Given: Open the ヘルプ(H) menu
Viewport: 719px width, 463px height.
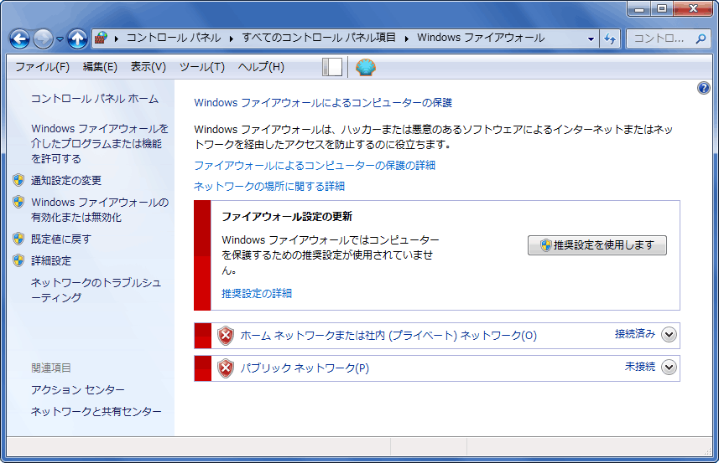Looking at the screenshot, I should [261, 67].
